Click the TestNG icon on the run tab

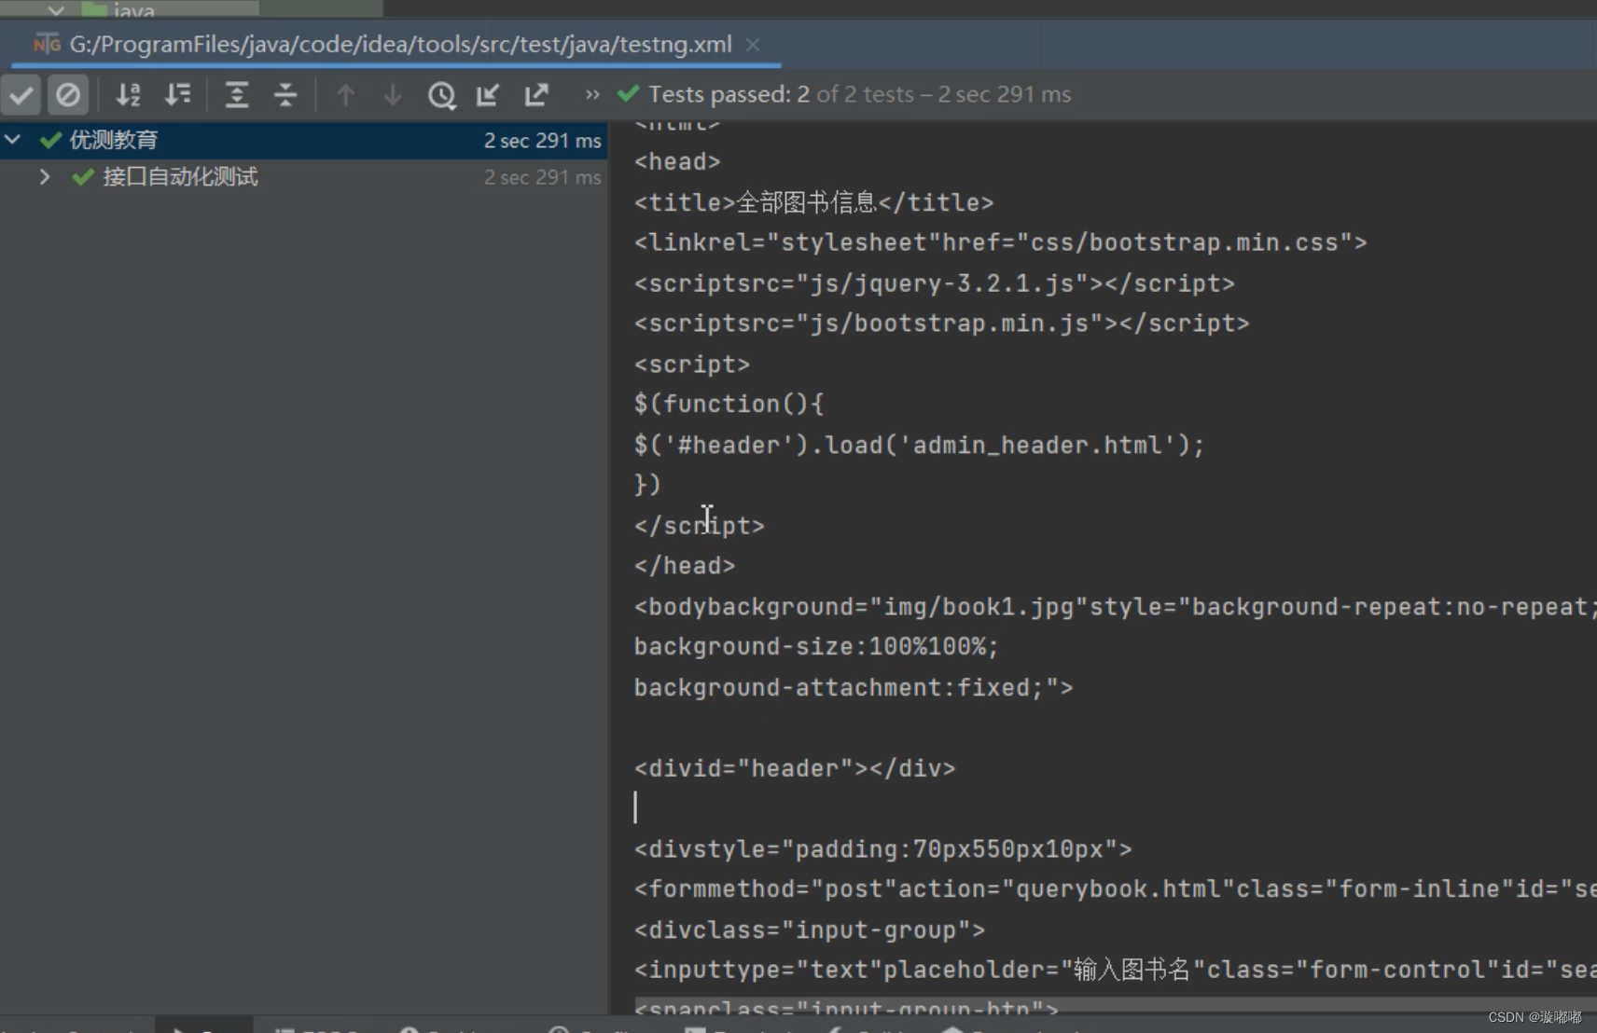47,44
